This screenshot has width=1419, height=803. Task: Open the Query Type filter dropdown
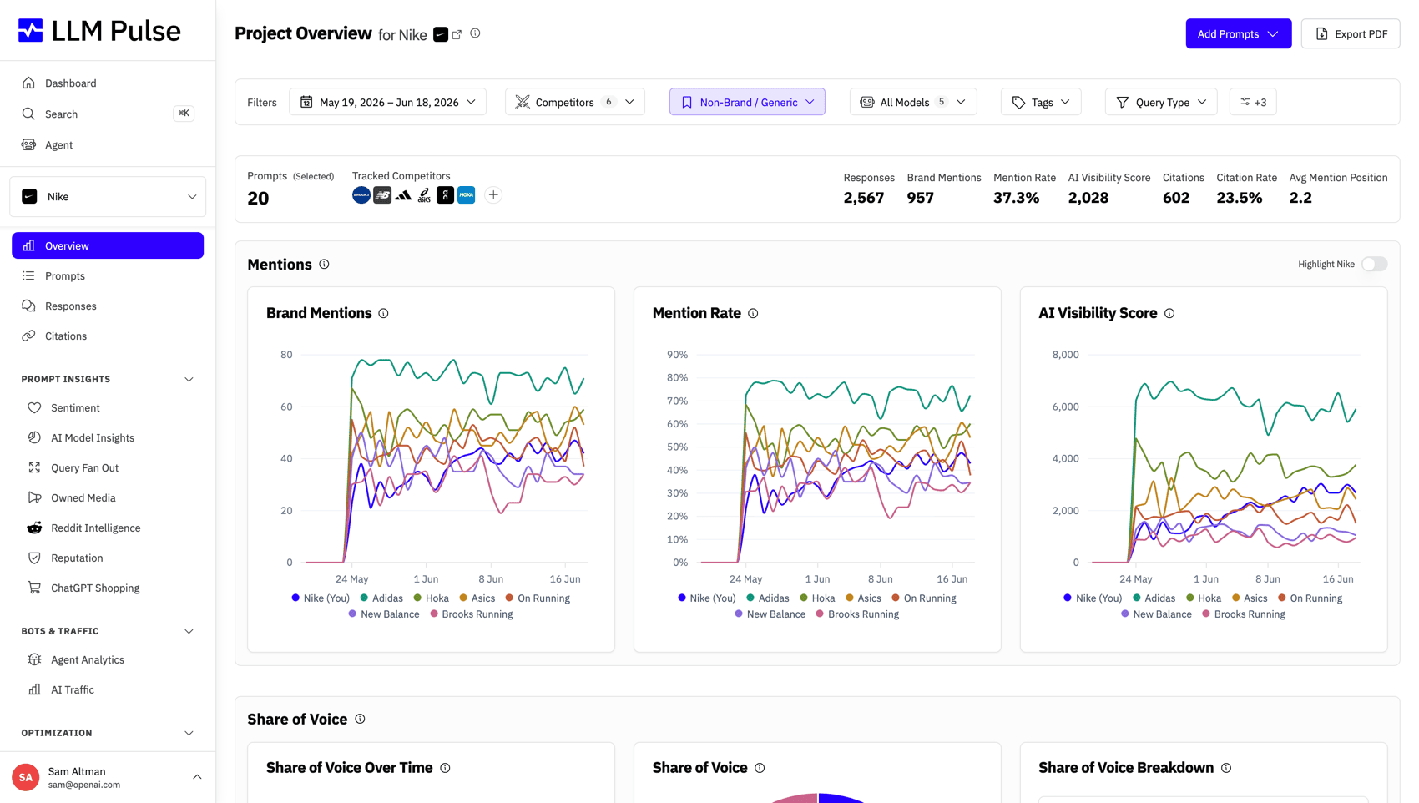click(x=1161, y=102)
